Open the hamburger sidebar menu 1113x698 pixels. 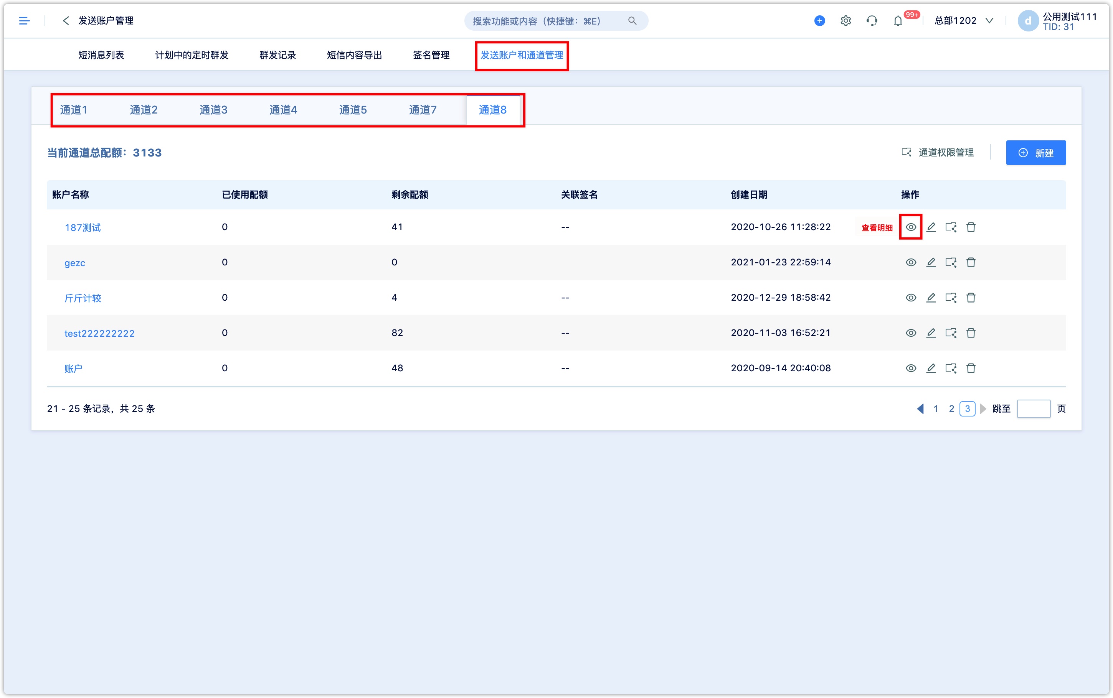pyautogui.click(x=24, y=21)
